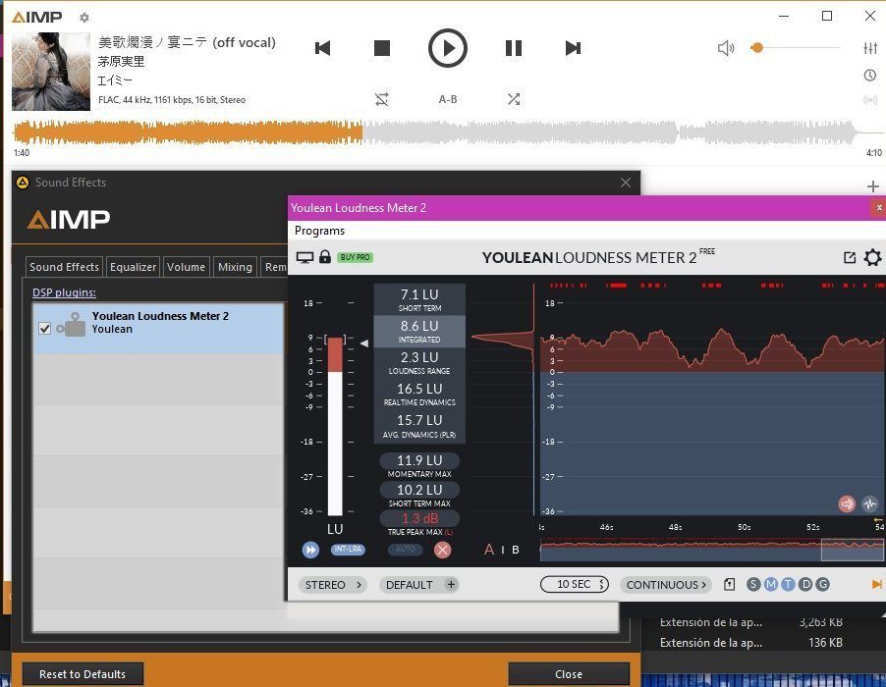Open the equalizer sliders icon
886x687 pixels.
[x=870, y=48]
